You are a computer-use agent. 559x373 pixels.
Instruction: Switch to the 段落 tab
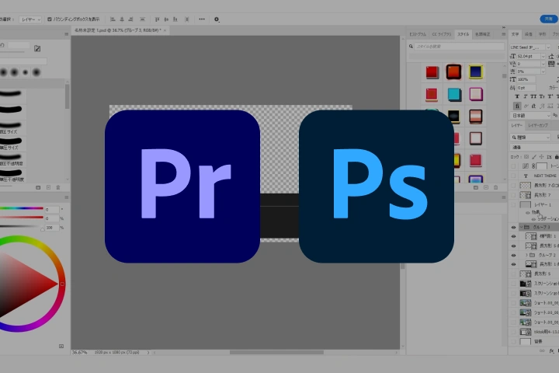click(529, 34)
